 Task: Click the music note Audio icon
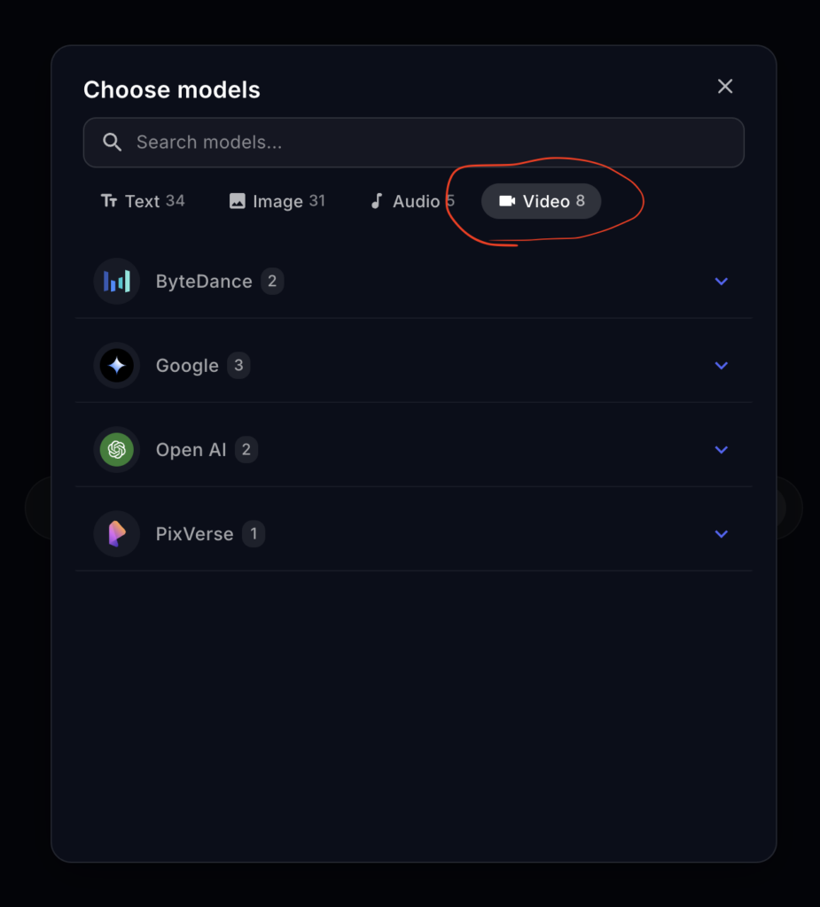coord(377,201)
